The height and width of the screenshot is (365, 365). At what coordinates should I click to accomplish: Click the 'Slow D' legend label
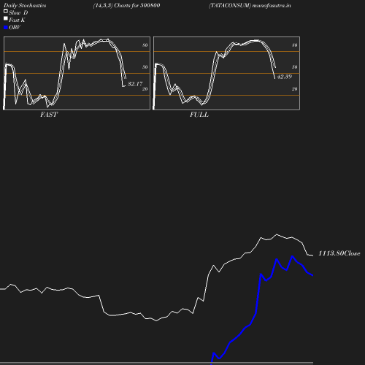[x=18, y=12]
